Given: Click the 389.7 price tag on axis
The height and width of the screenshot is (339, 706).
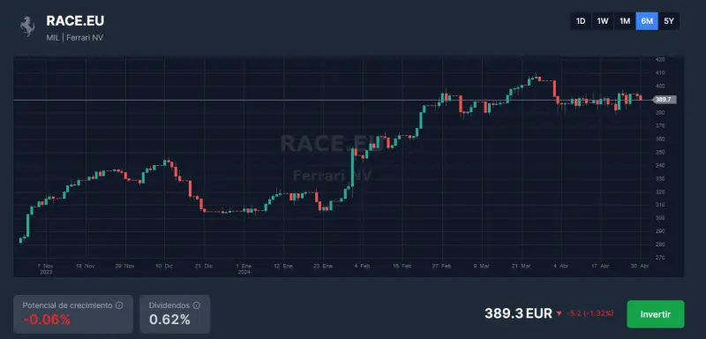Looking at the screenshot, I should click(x=665, y=100).
